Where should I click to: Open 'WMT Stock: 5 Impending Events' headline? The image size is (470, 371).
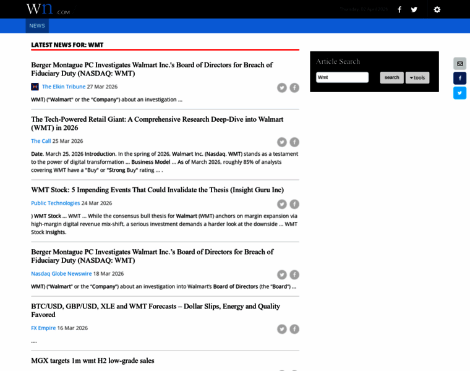(x=157, y=190)
